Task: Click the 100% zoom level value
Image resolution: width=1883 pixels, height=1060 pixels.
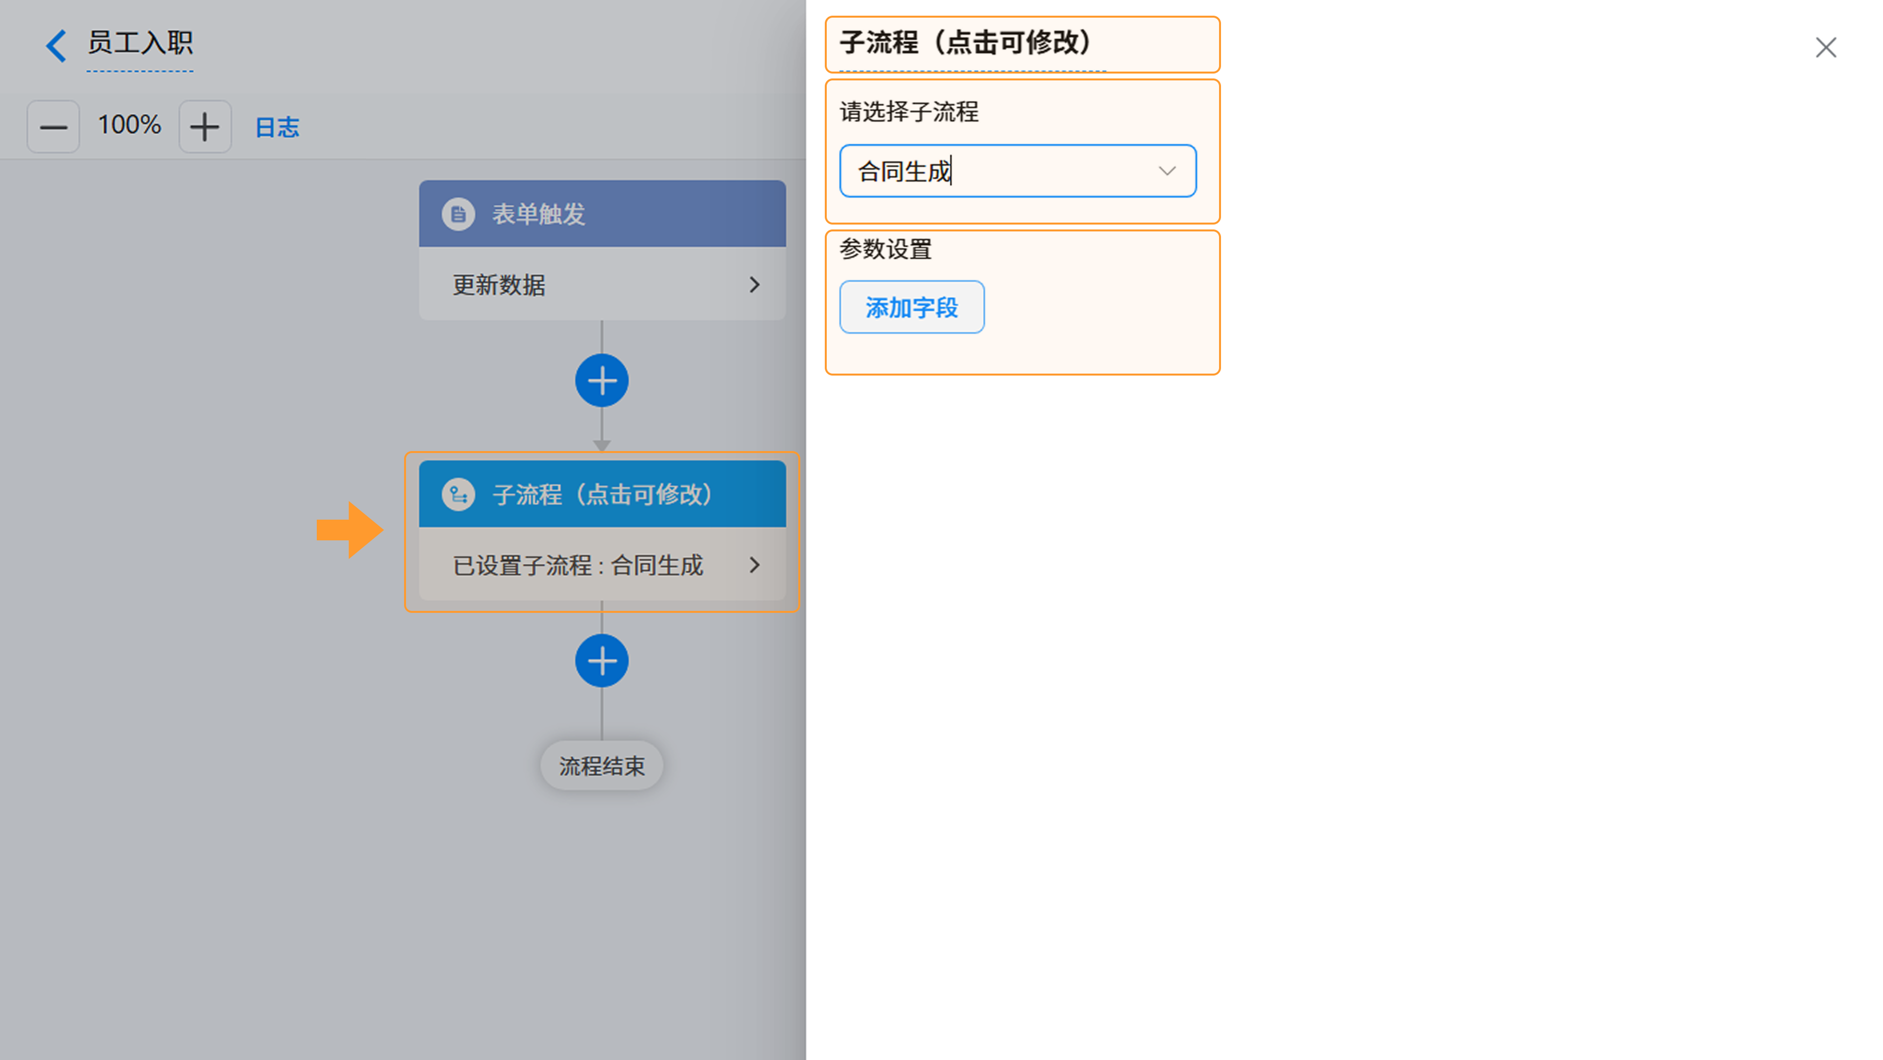Action: (129, 125)
